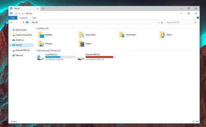Open the View ribbon tab

coord(34,18)
